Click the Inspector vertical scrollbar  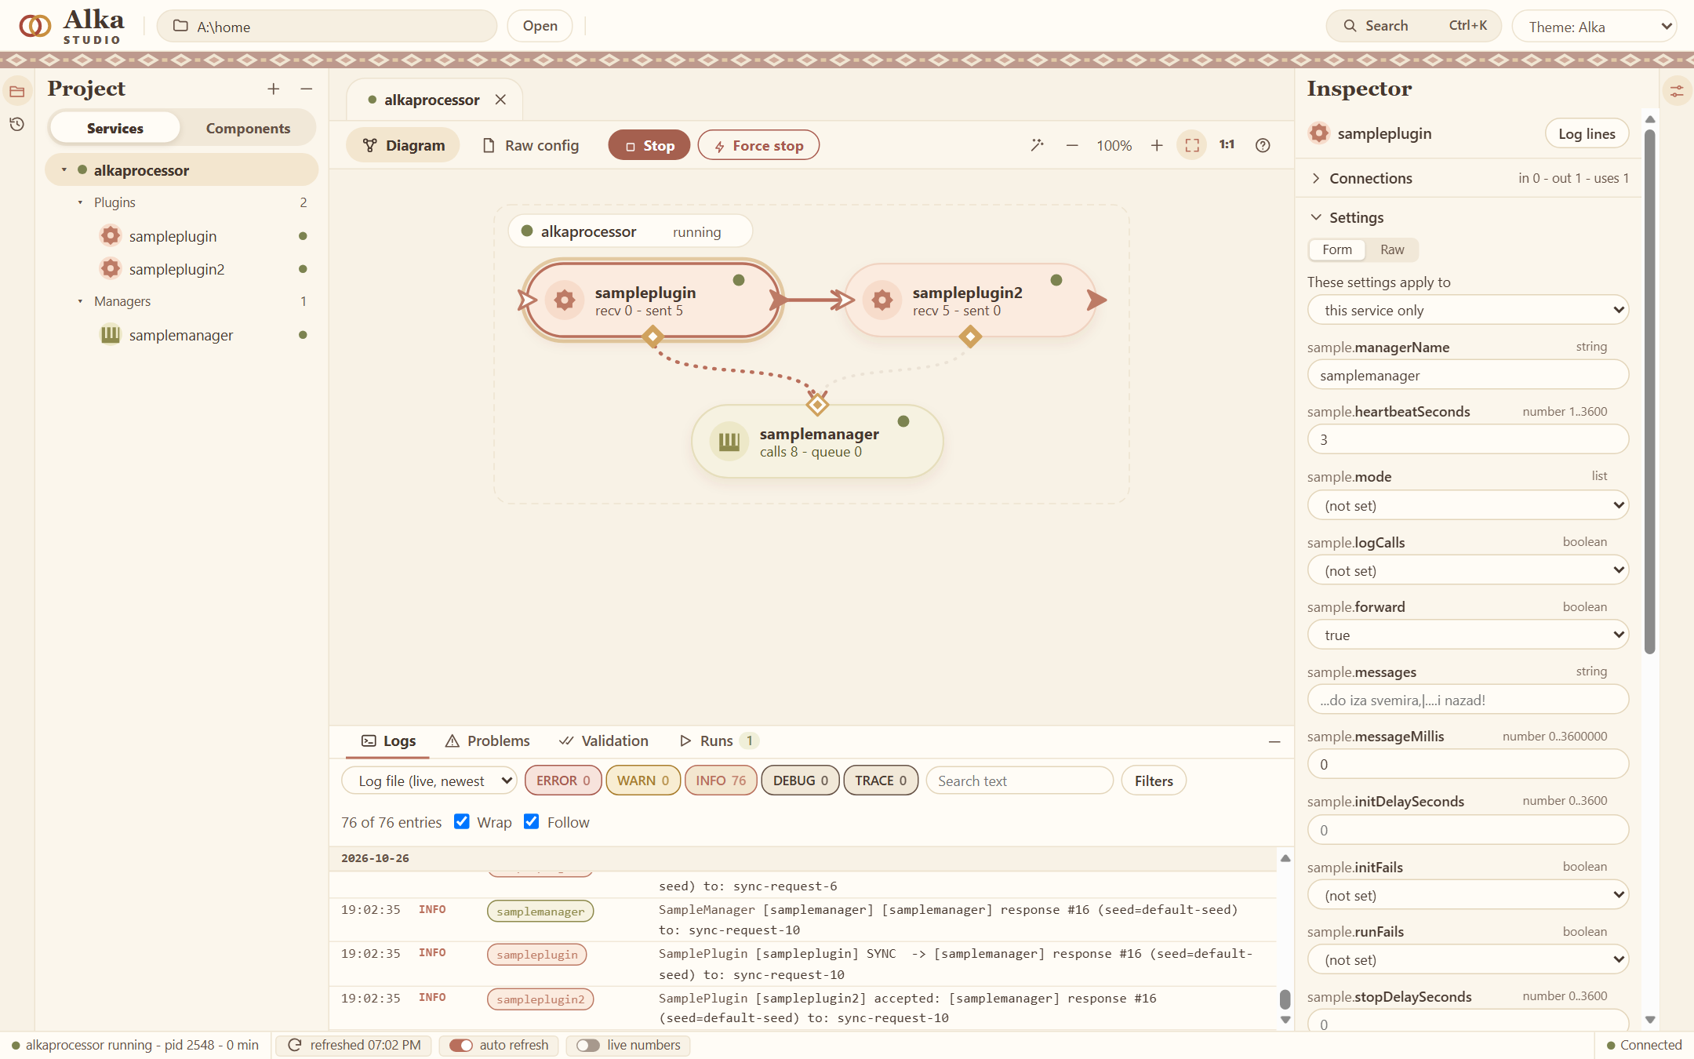click(x=1650, y=392)
